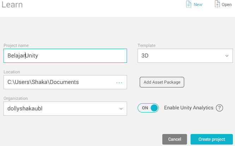Image resolution: width=235 pixels, height=146 pixels.
Task: Click the Template dropdown chevron arrow
Action: [x=227, y=56]
